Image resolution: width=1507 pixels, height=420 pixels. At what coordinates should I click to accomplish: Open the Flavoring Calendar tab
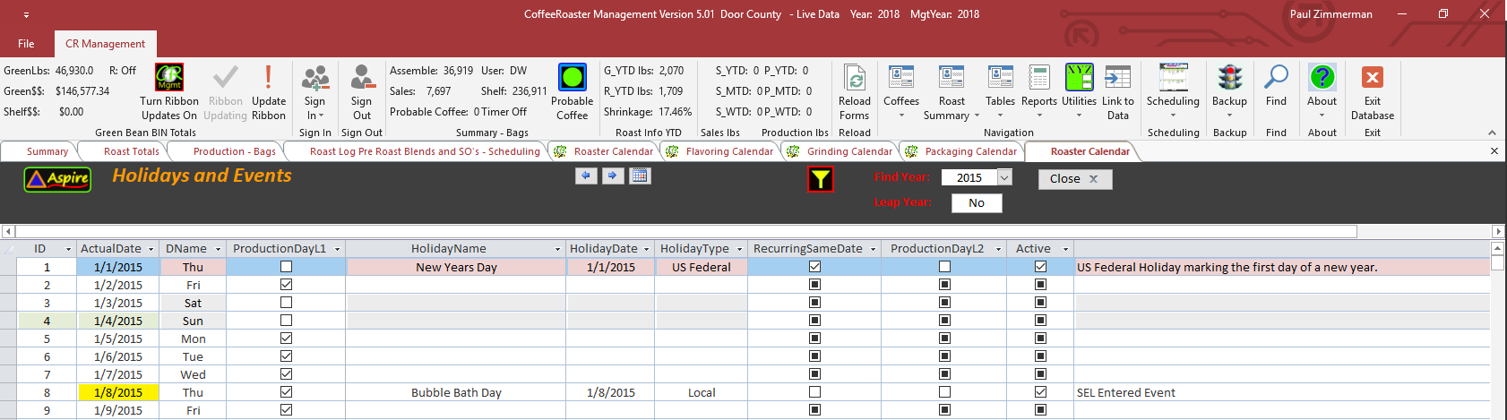coord(719,151)
